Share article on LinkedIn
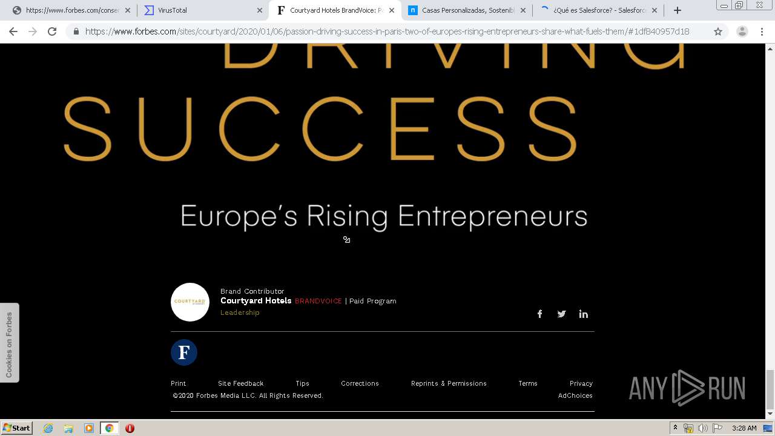The height and width of the screenshot is (436, 775). (x=583, y=314)
